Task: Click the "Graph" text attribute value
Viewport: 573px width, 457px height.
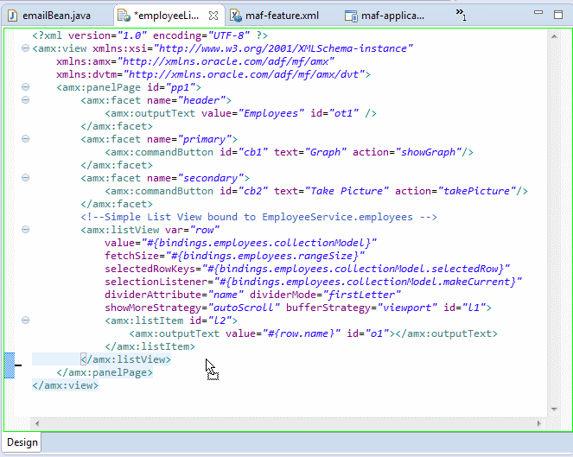Action: tap(325, 152)
